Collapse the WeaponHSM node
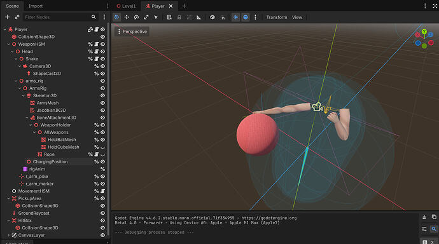The height and width of the screenshot is (244, 439). click(x=8, y=44)
